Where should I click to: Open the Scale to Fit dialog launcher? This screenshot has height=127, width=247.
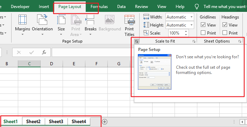[x=194, y=41]
